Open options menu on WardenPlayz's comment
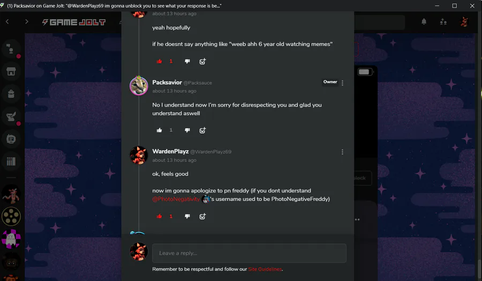Image resolution: width=482 pixels, height=281 pixels. point(342,152)
